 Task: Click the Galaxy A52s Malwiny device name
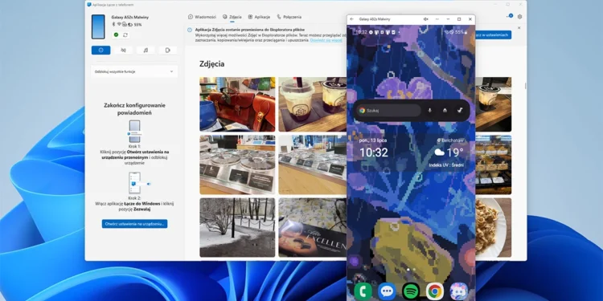coord(130,18)
